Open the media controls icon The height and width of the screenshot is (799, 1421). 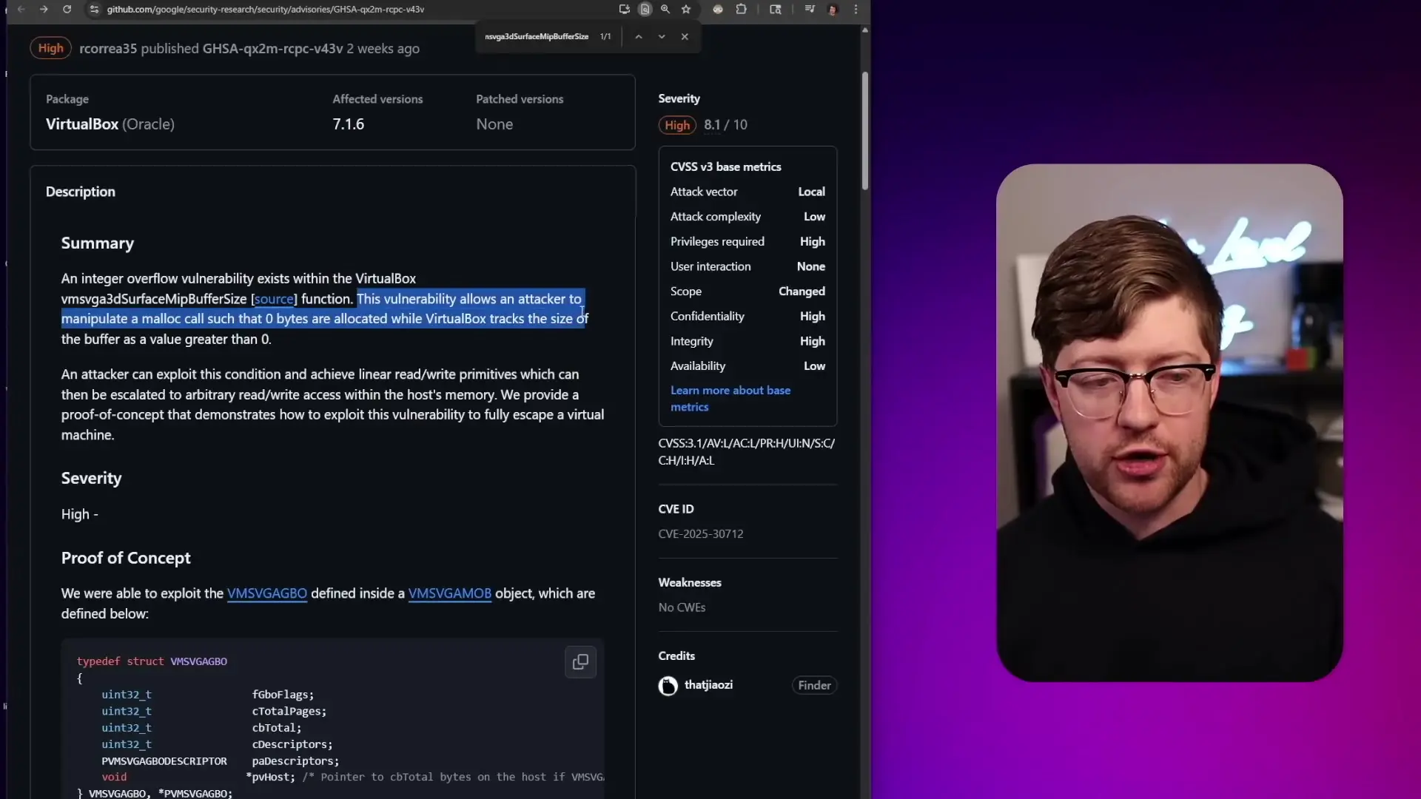810,9
